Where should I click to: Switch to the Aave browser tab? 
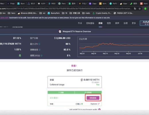coord(144,3)
